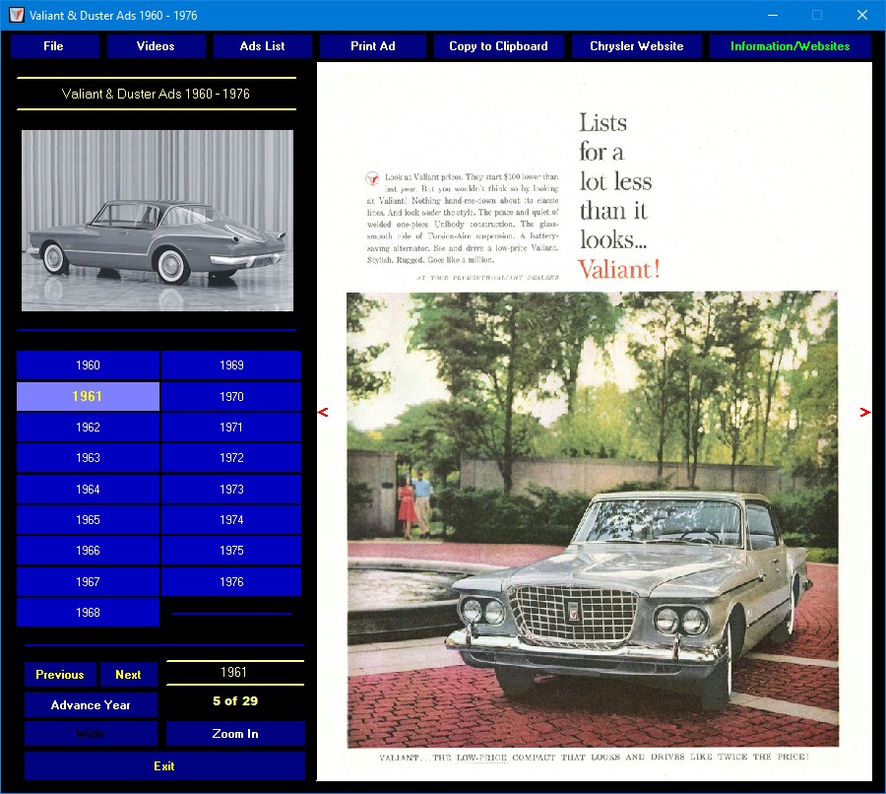The width and height of the screenshot is (886, 794).
Task: Click Zoom In on the ad
Action: coord(235,734)
